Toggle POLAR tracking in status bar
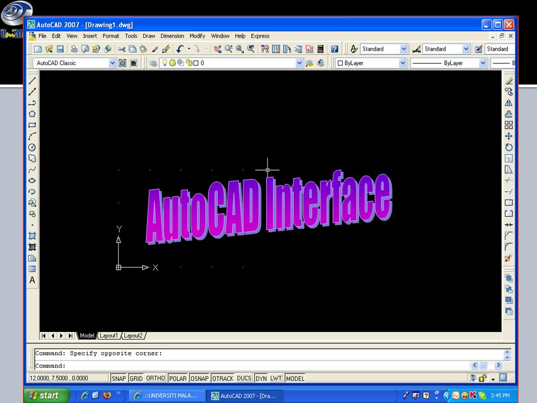The image size is (537, 403). 178,378
